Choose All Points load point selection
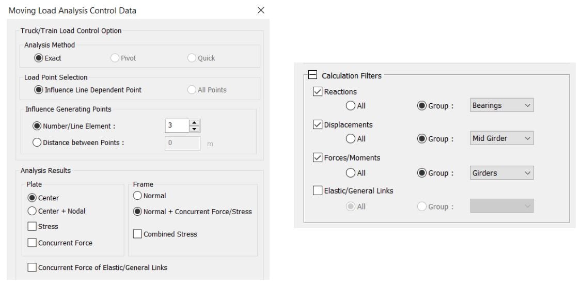Viewport: 582px width, 286px height. click(x=192, y=90)
